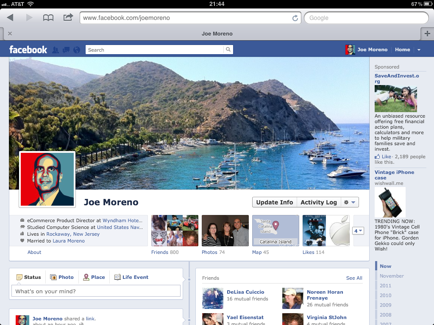This screenshot has height=325, width=434.
Task: Open messages icon in Facebook bar
Action: click(66, 50)
